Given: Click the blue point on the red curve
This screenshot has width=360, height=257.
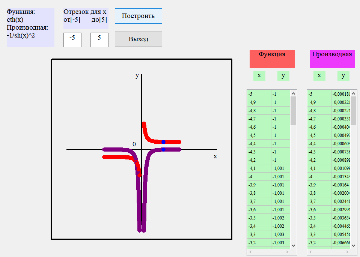Looking at the screenshot, I should [163, 142].
